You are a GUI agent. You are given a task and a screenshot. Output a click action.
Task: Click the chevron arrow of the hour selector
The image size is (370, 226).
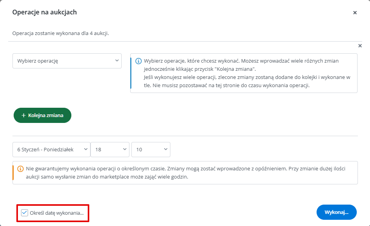(125, 149)
